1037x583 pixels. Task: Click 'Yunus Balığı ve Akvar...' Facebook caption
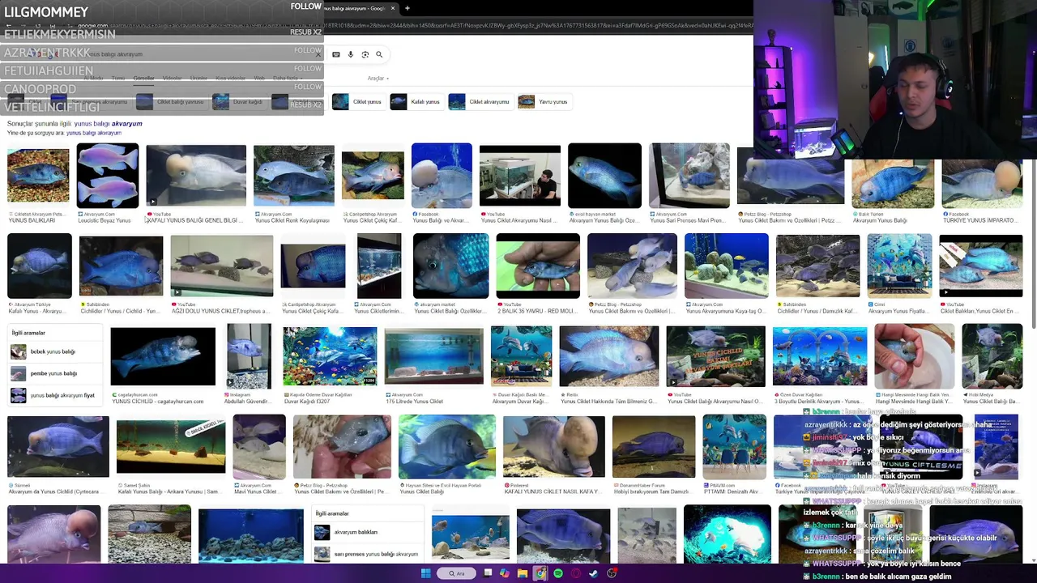click(440, 220)
